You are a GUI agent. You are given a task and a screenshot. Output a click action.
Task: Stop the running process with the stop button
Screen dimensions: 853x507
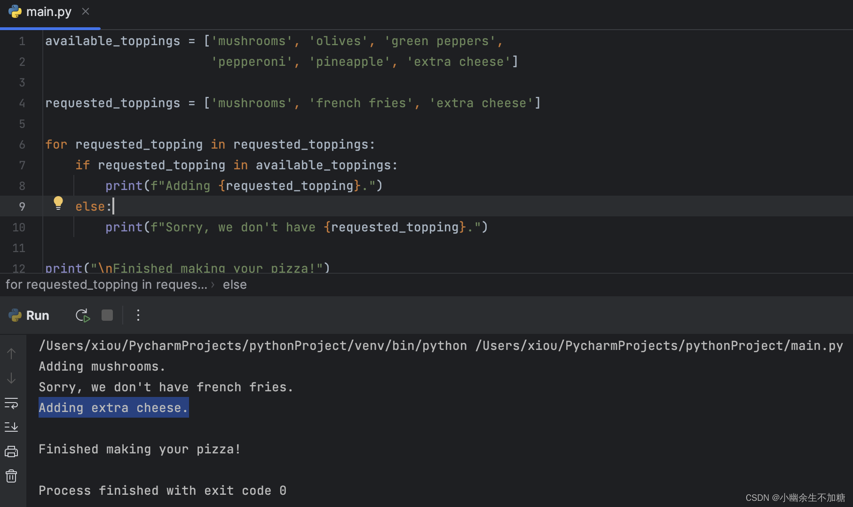pos(107,315)
